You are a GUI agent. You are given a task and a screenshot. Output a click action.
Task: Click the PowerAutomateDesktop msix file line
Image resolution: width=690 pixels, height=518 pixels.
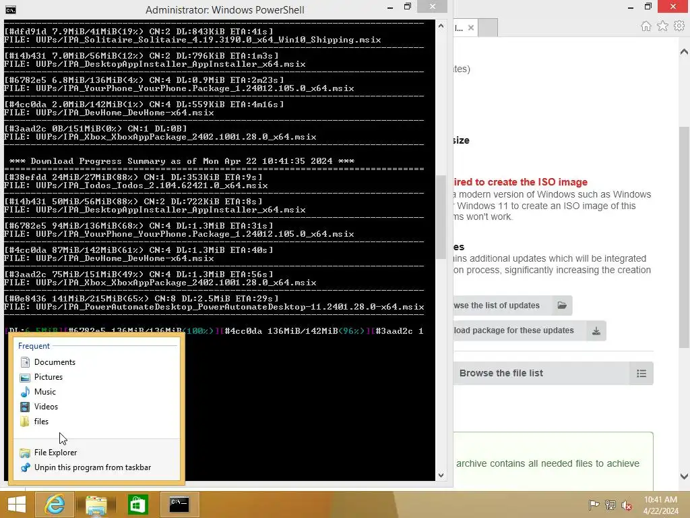[214, 307]
